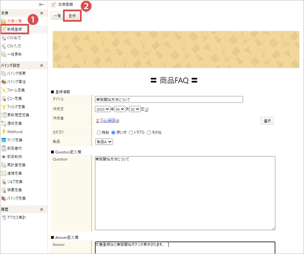Select その他 category radio button
The width and height of the screenshot is (304, 254).
pos(149,132)
